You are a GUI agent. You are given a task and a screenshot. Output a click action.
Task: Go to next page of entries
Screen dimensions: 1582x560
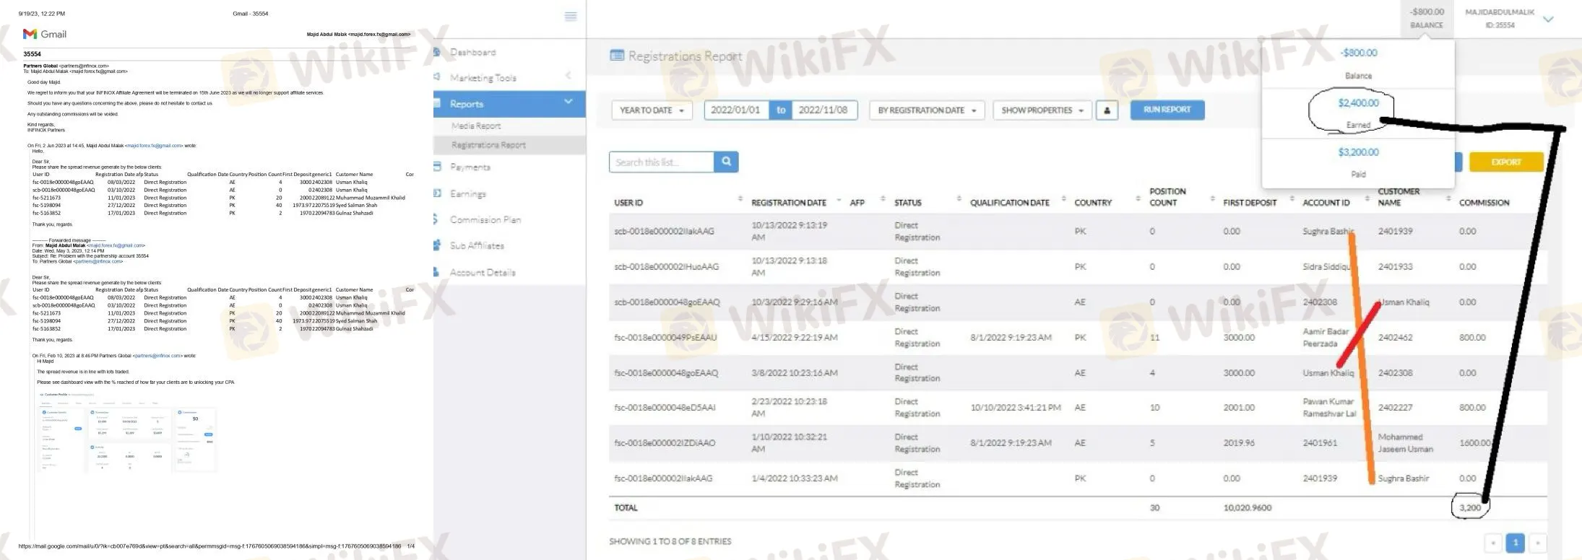point(1538,542)
